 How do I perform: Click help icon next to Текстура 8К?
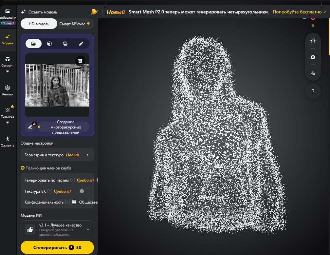[x=50, y=191]
